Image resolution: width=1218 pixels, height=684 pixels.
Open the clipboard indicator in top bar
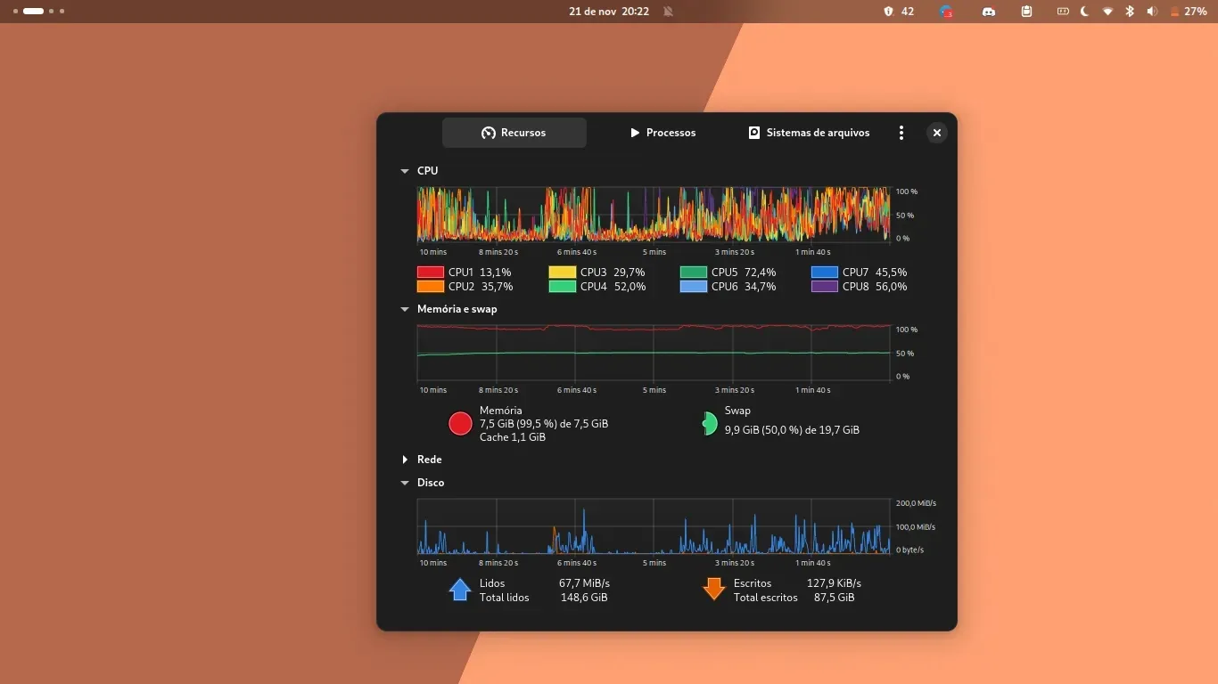pyautogui.click(x=1026, y=12)
